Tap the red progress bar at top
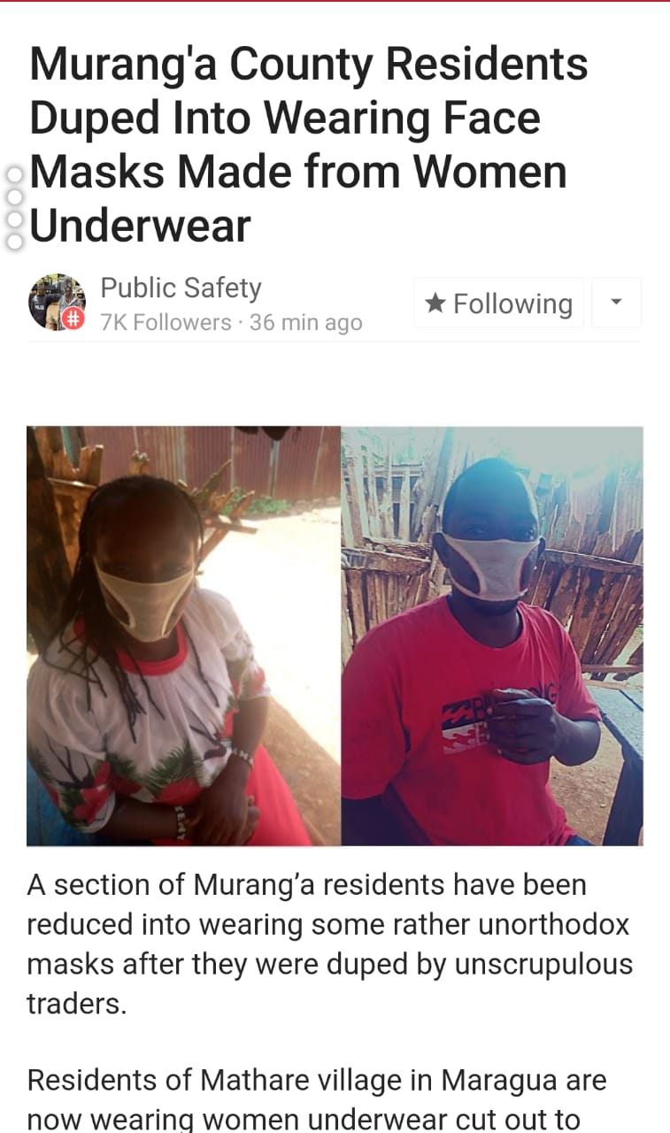This screenshot has width=670, height=1133. (335, 1)
